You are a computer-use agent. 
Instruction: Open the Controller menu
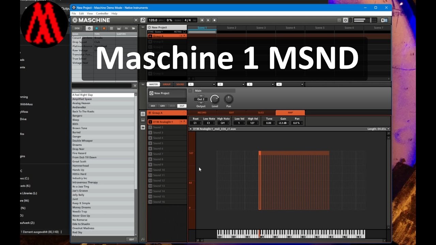(x=102, y=14)
